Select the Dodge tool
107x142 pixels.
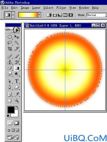tap(17, 74)
